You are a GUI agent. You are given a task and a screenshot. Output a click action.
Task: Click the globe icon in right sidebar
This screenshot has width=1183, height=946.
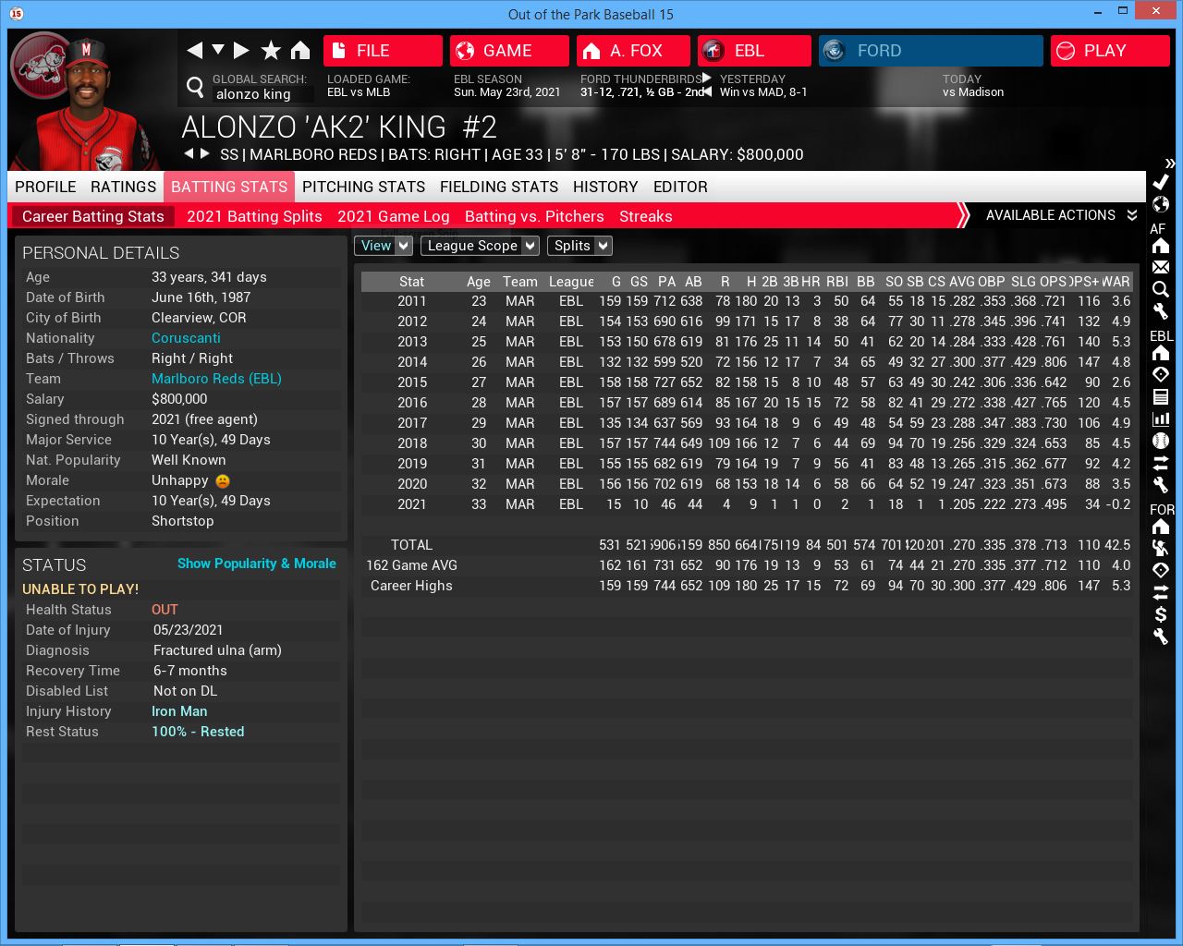click(x=1161, y=204)
